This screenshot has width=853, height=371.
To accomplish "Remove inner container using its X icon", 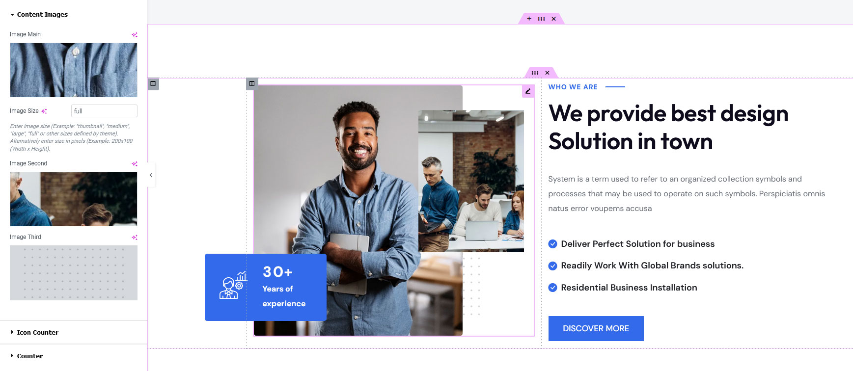I will click(x=547, y=73).
